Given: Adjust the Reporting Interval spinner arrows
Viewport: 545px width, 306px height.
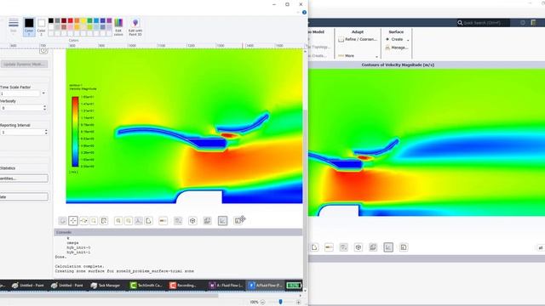Looking at the screenshot, I should [46, 133].
